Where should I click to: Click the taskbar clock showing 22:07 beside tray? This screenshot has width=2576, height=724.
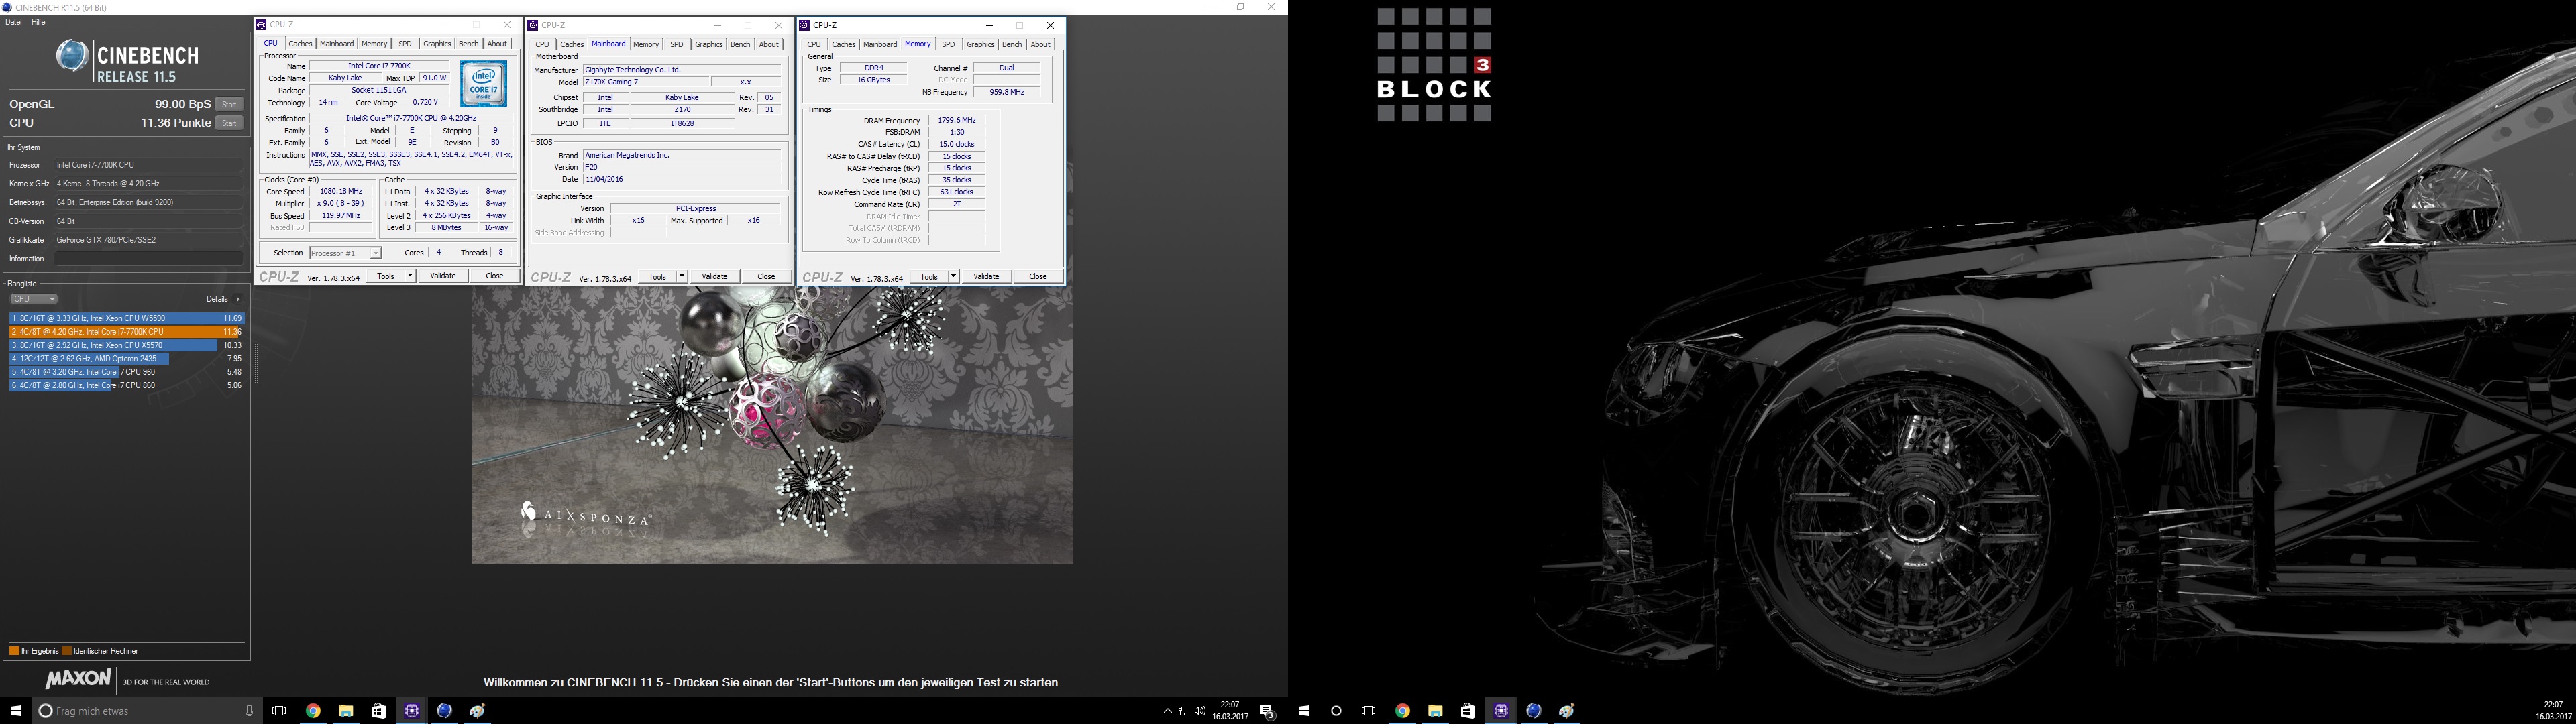point(1230,711)
